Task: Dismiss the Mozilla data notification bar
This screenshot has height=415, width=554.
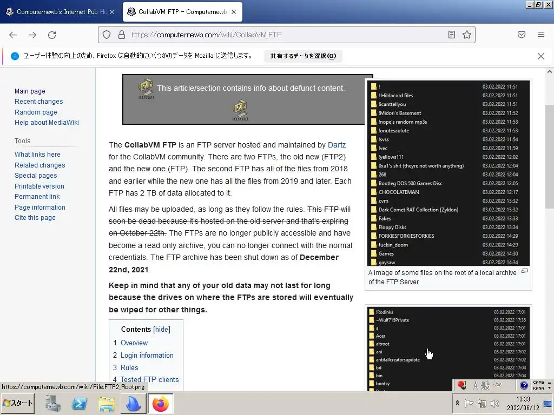Action: [541, 56]
